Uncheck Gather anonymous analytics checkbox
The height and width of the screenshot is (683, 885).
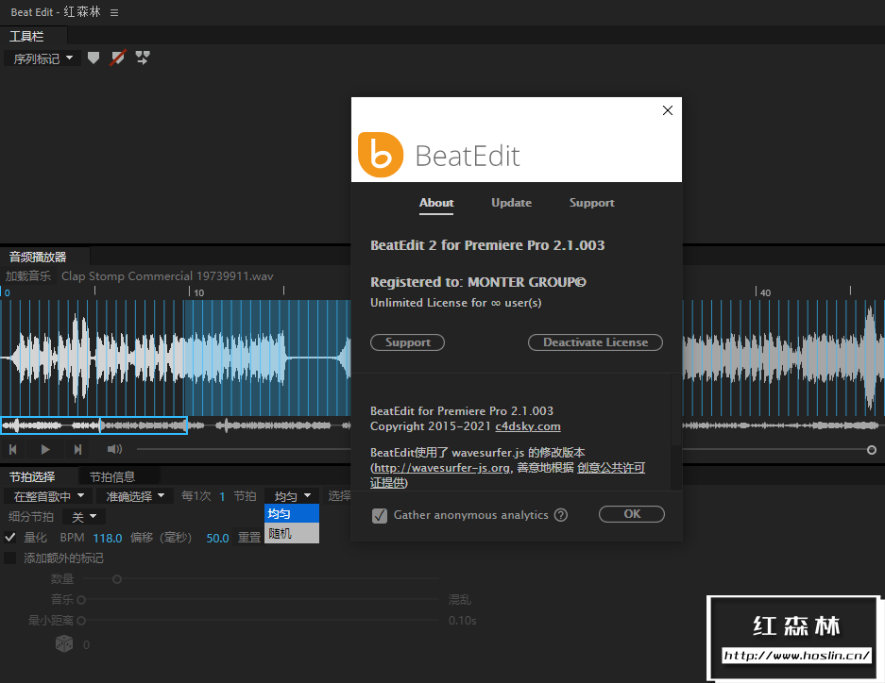380,515
